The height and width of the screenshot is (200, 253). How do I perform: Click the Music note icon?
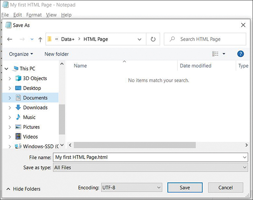18,117
